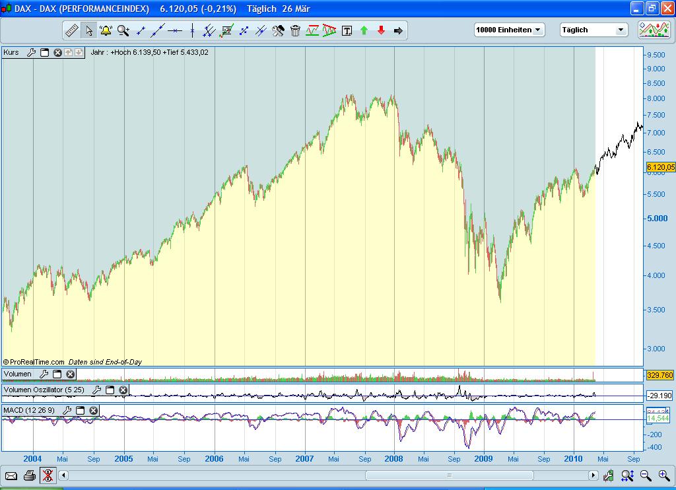Screen dimensions: 676x490
Task: Move Kurs panel up arrow
Action: tap(68, 53)
